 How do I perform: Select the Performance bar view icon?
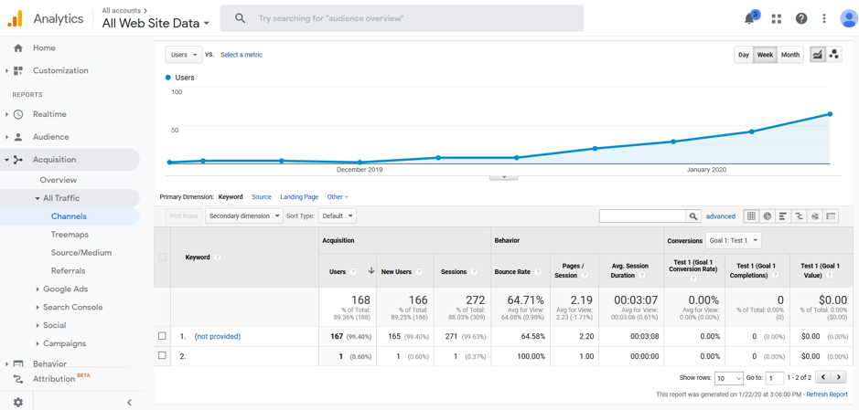[x=783, y=216]
